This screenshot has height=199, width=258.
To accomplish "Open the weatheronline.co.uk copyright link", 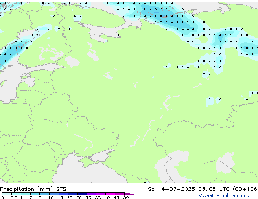I will tap(224, 195).
